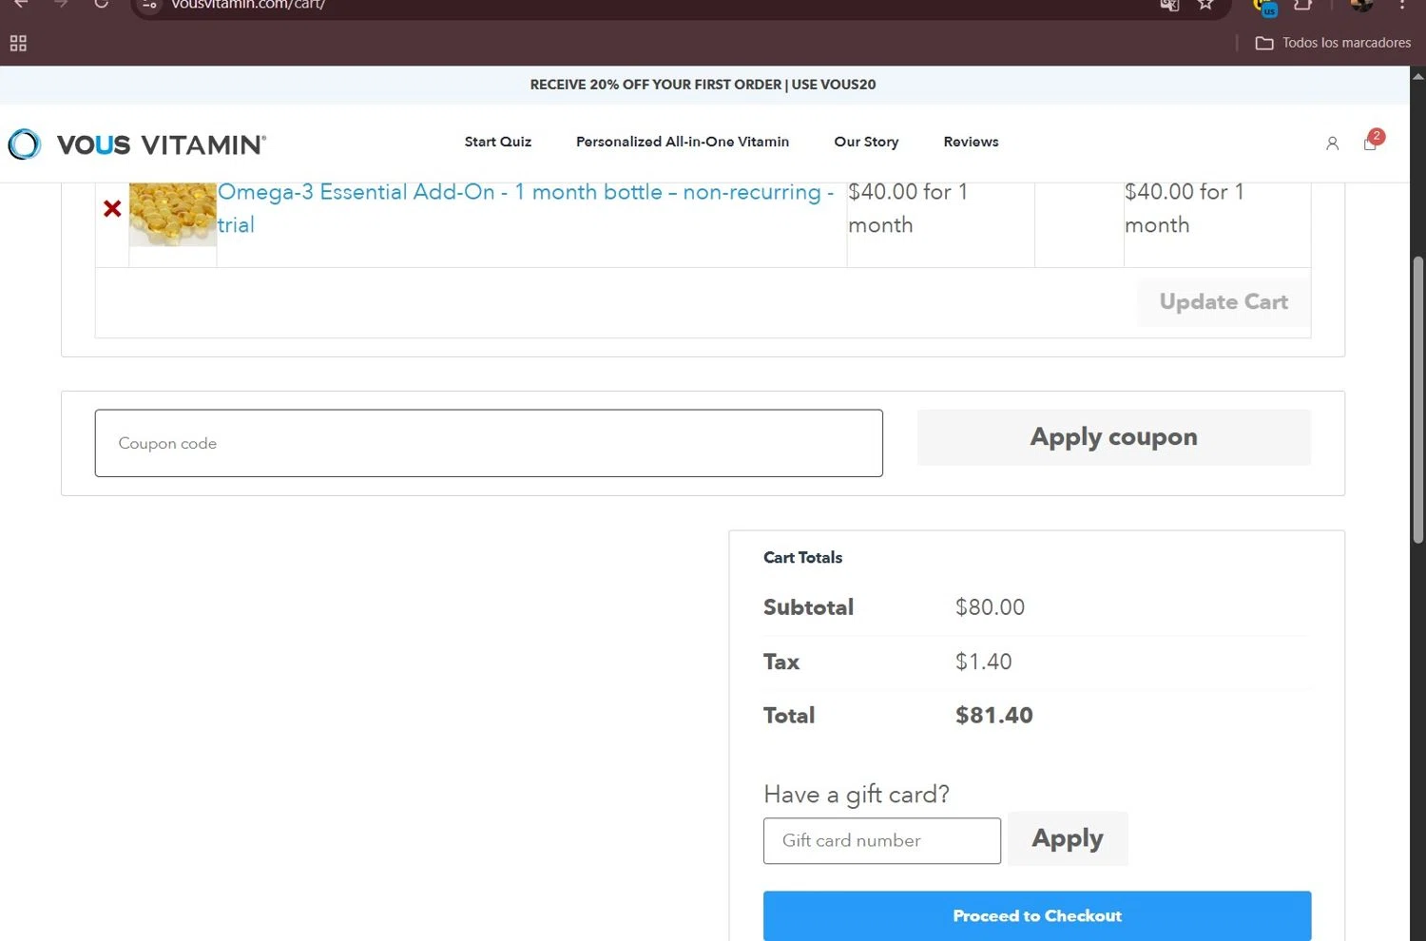
Task: Click the $80.00 subtotal value
Action: 990,607
